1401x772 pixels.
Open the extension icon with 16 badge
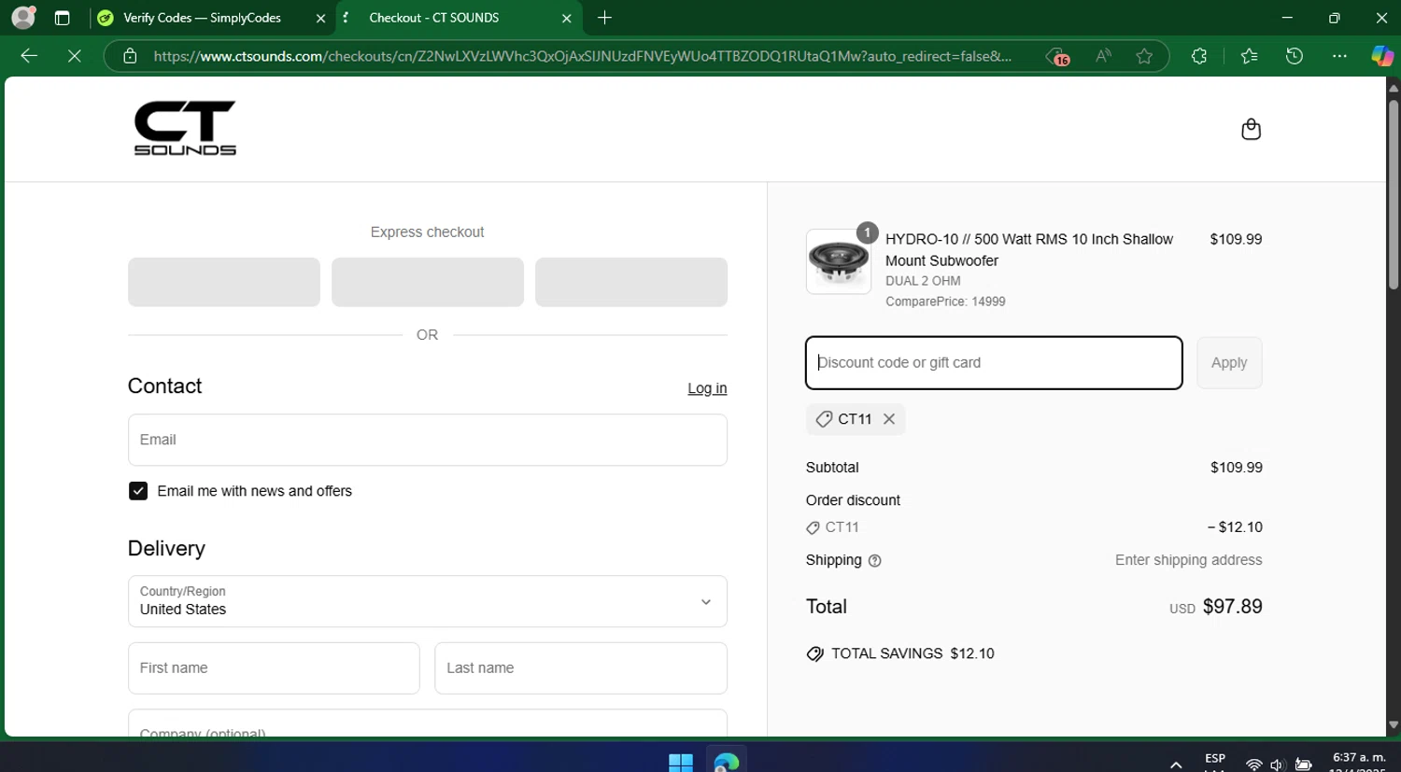[1057, 56]
